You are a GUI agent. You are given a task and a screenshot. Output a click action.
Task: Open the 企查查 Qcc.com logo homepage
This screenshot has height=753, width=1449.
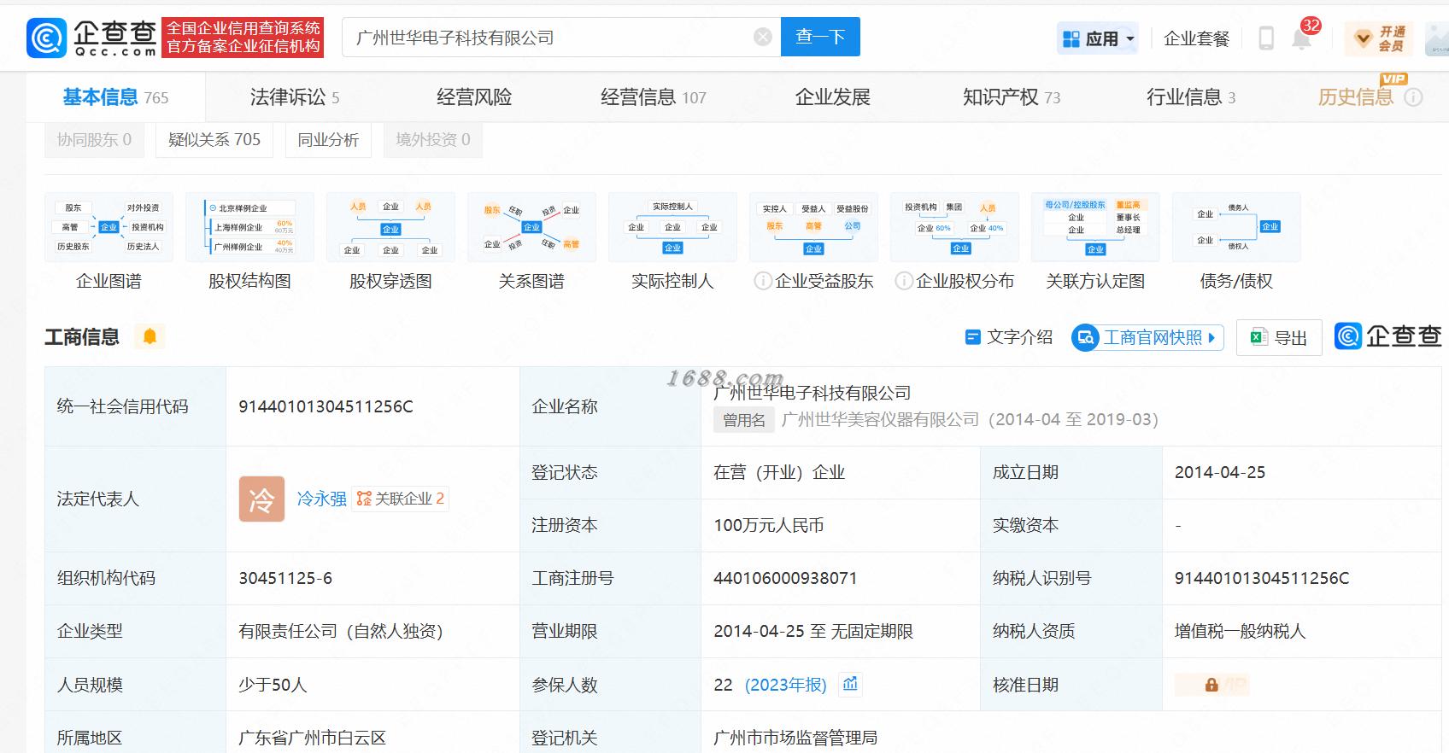(x=92, y=38)
